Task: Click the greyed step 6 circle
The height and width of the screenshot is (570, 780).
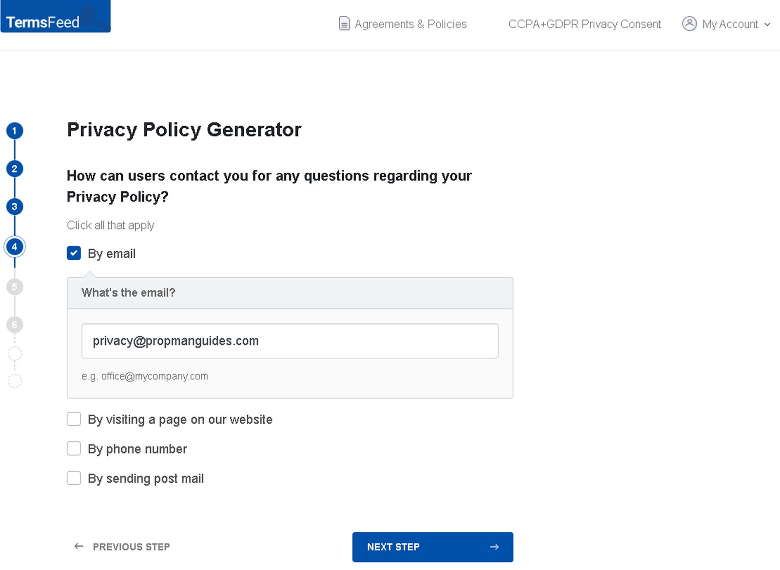Action: click(15, 325)
